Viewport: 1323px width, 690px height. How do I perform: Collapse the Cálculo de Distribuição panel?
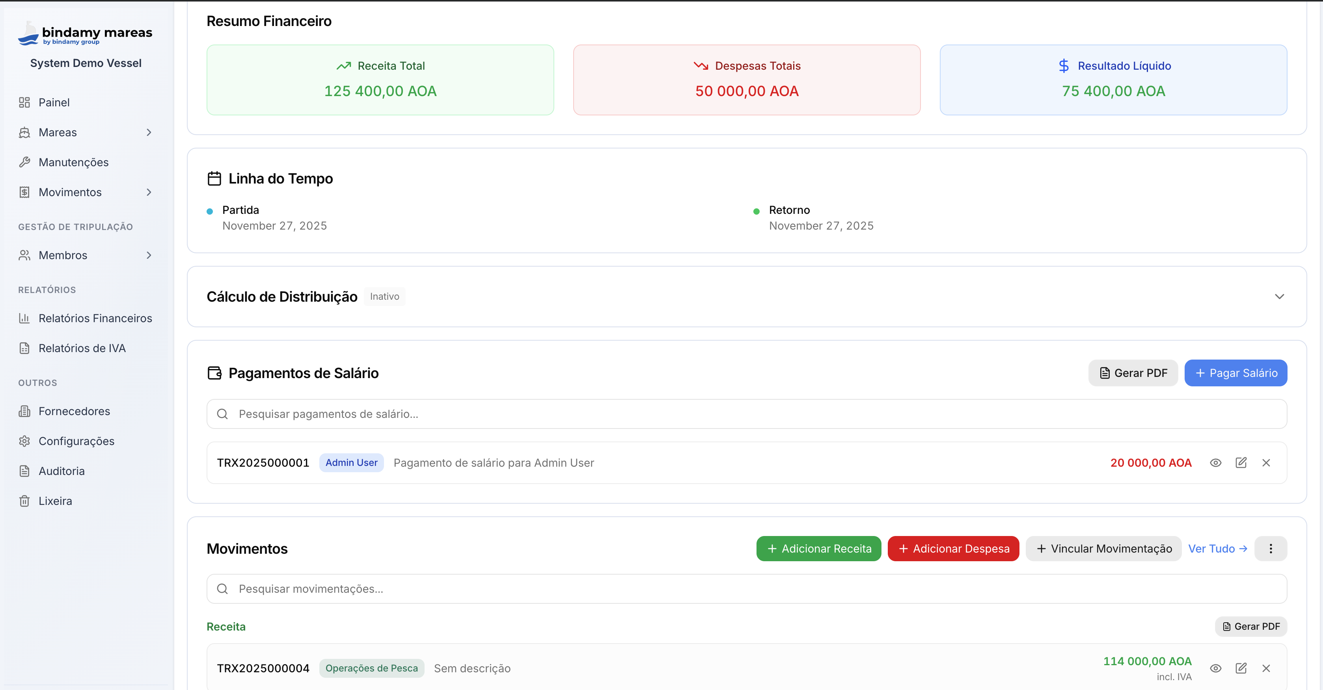[1280, 297]
